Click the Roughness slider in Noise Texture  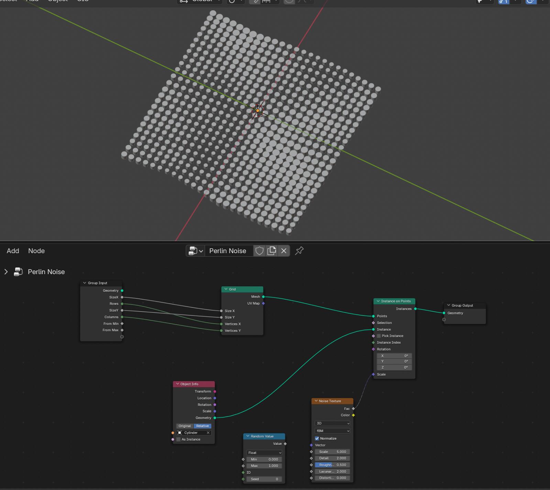[332, 465]
